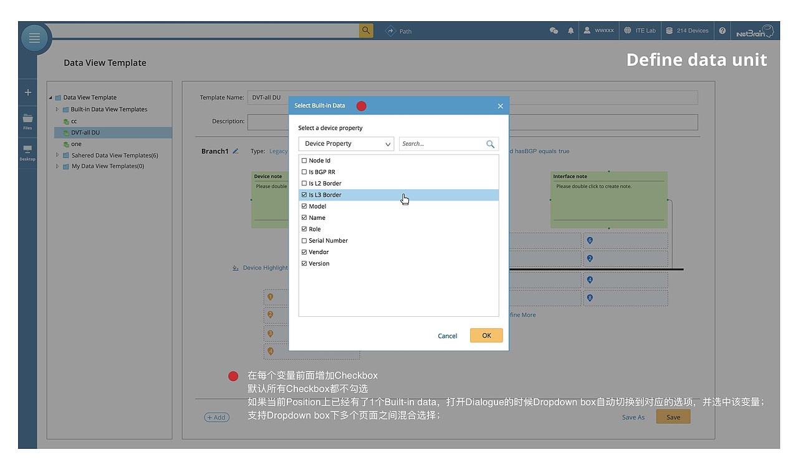The width and height of the screenshot is (798, 470).
Task: Uncheck the Model property checkbox
Action: (x=305, y=206)
